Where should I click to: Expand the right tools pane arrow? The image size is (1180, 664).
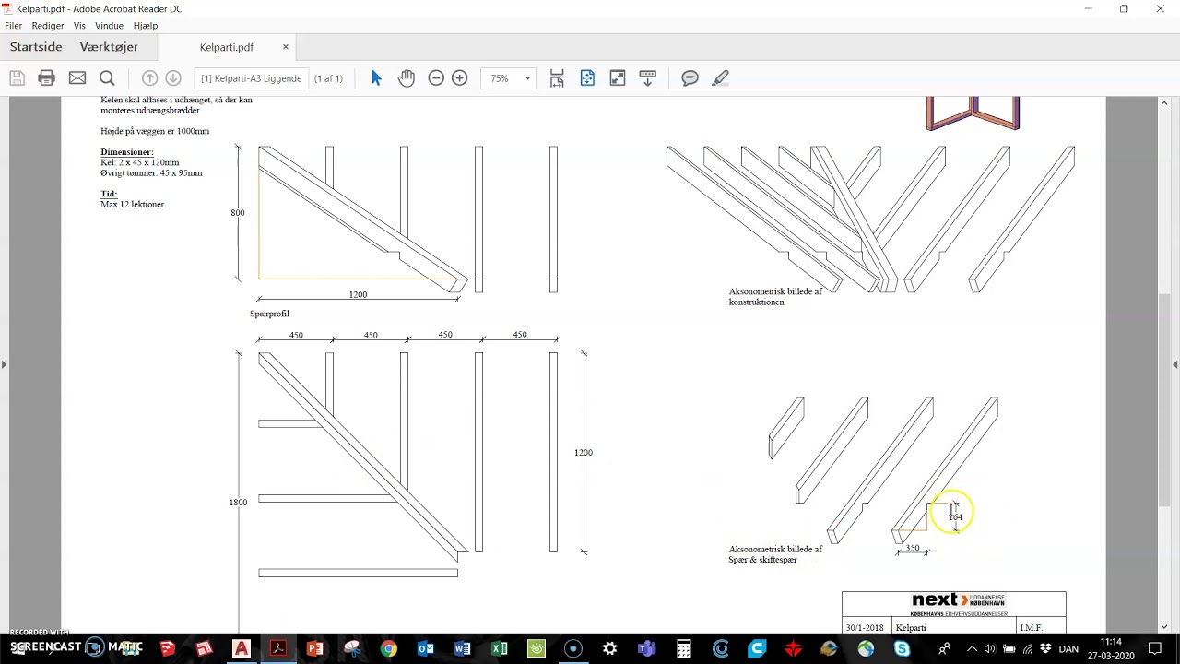pos(1175,365)
